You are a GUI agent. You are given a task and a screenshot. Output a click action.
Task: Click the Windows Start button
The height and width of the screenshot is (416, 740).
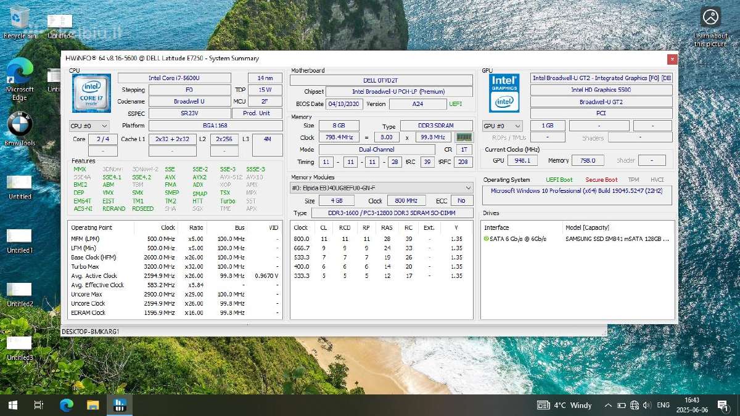pyautogui.click(x=12, y=405)
